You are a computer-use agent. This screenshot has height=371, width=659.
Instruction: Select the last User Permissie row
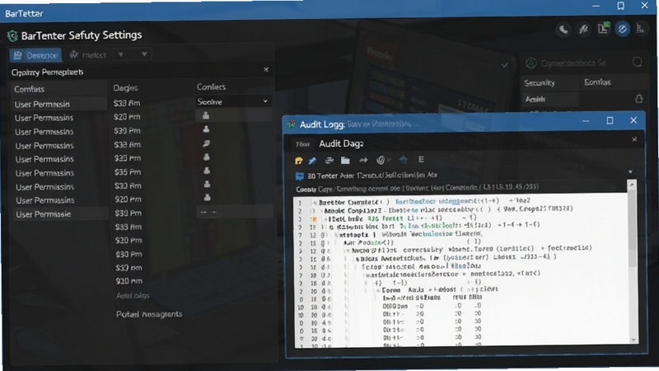(x=60, y=214)
